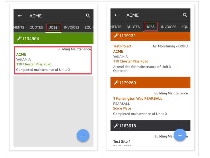This screenshot has width=210, height=158.
Task: Open QUOTES tab on right screen
Action: click(x=133, y=27)
